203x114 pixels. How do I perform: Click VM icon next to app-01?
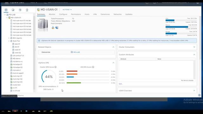(x=13, y=44)
